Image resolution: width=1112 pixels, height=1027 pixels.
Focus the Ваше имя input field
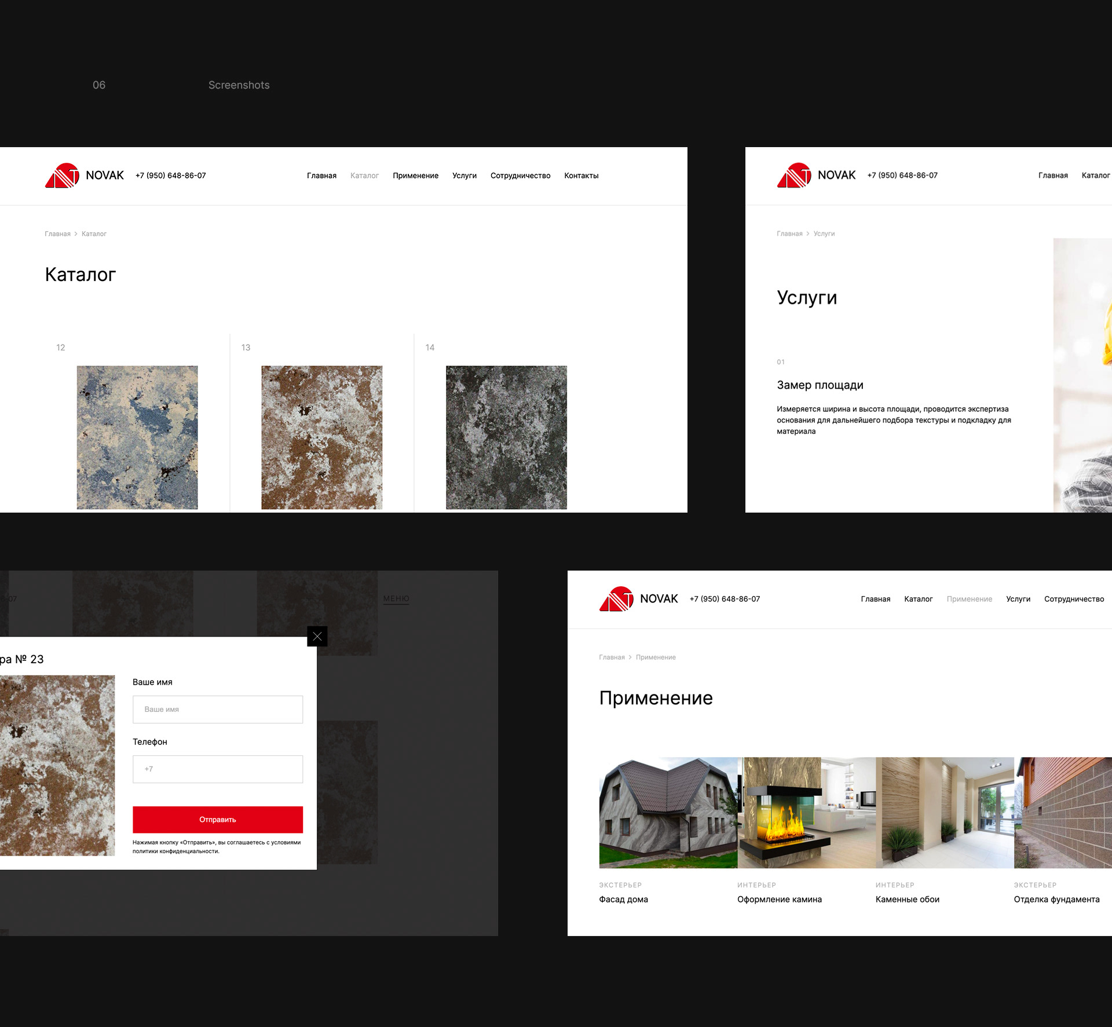tap(217, 710)
